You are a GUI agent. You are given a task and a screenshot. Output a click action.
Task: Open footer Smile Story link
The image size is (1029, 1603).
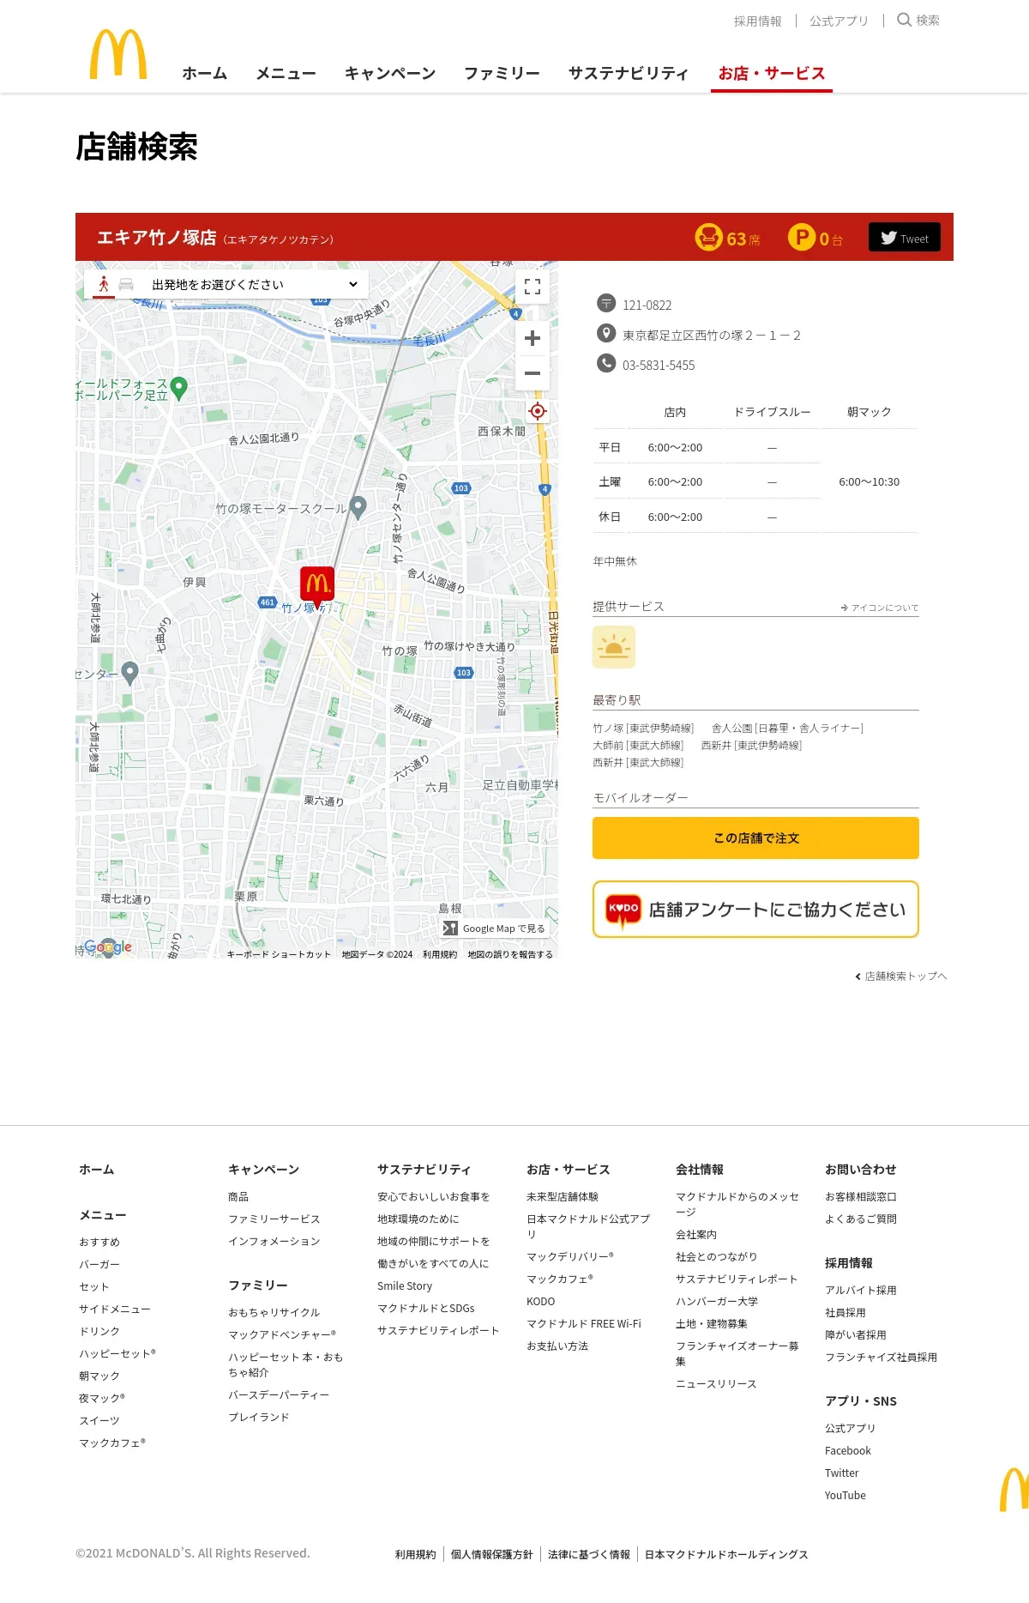[405, 1285]
